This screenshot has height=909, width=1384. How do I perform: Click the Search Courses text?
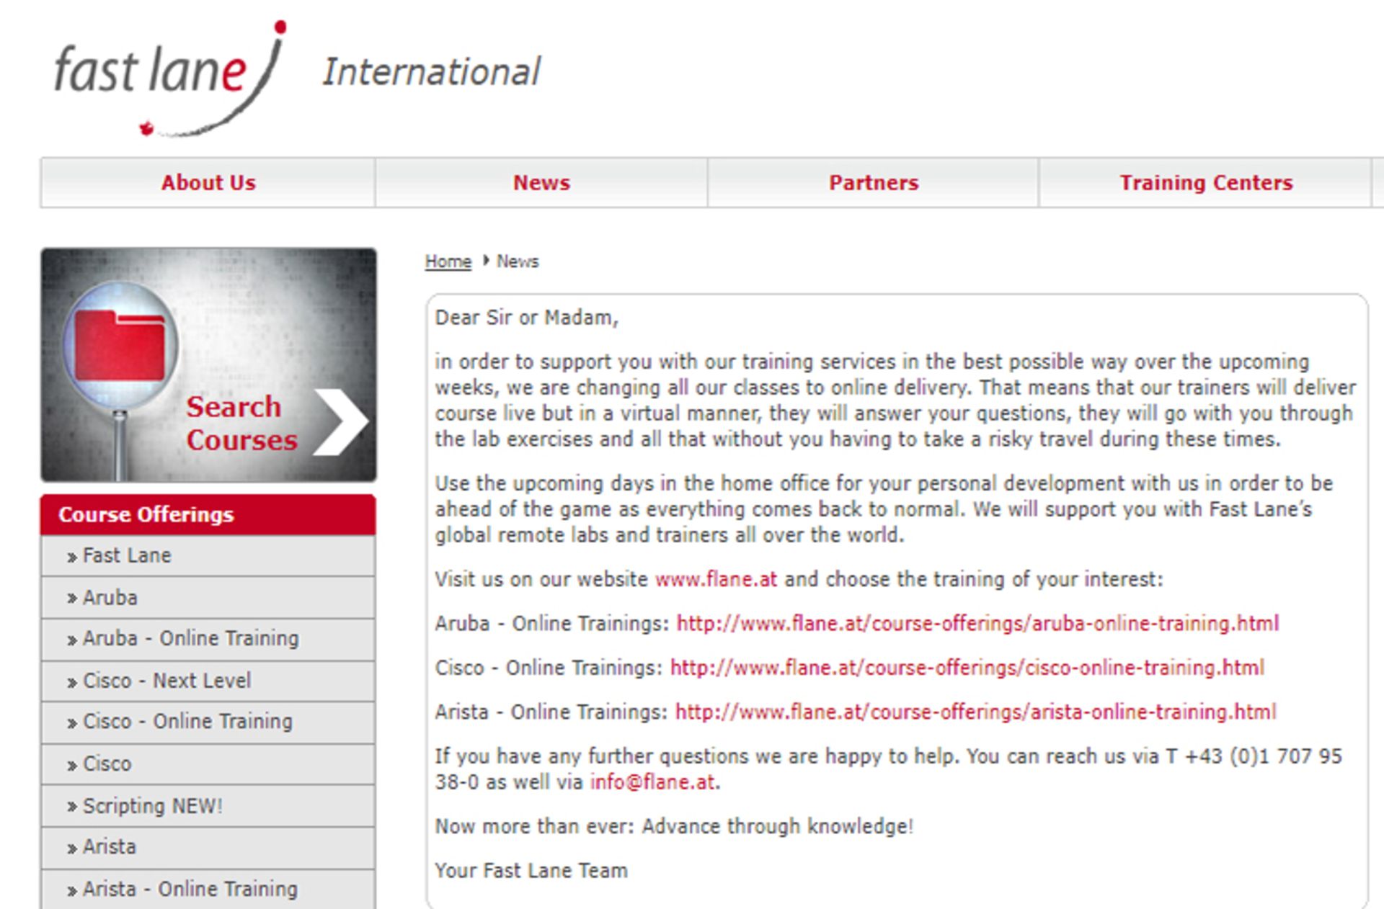241,424
